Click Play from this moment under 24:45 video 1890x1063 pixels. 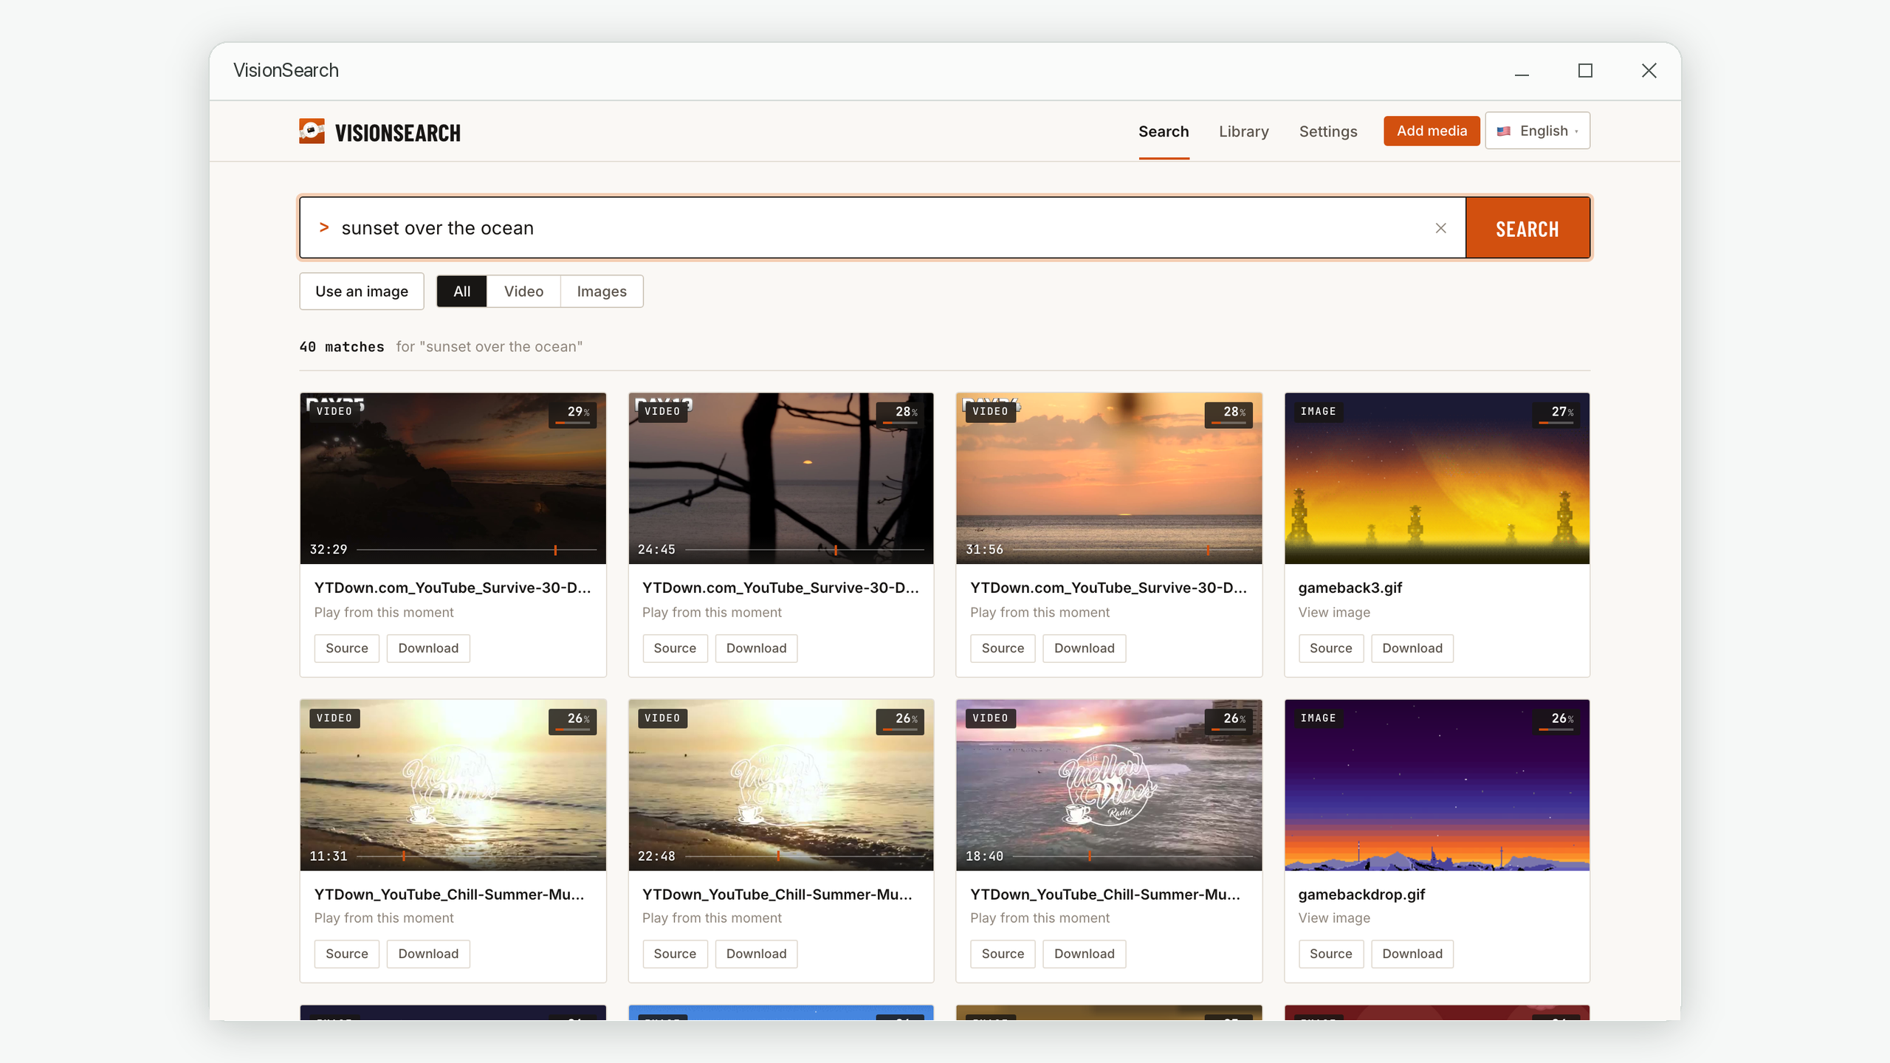tap(712, 613)
